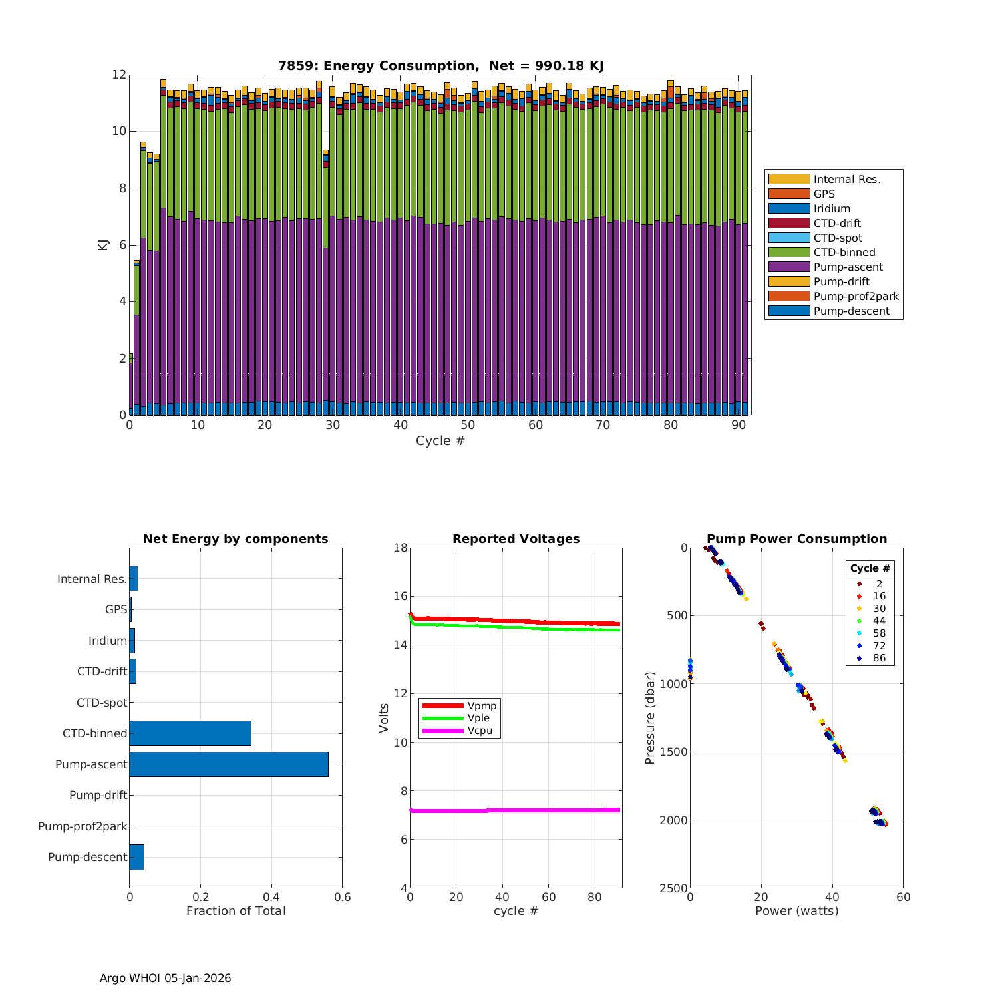Click the cycle 44 legend marker

(860, 621)
